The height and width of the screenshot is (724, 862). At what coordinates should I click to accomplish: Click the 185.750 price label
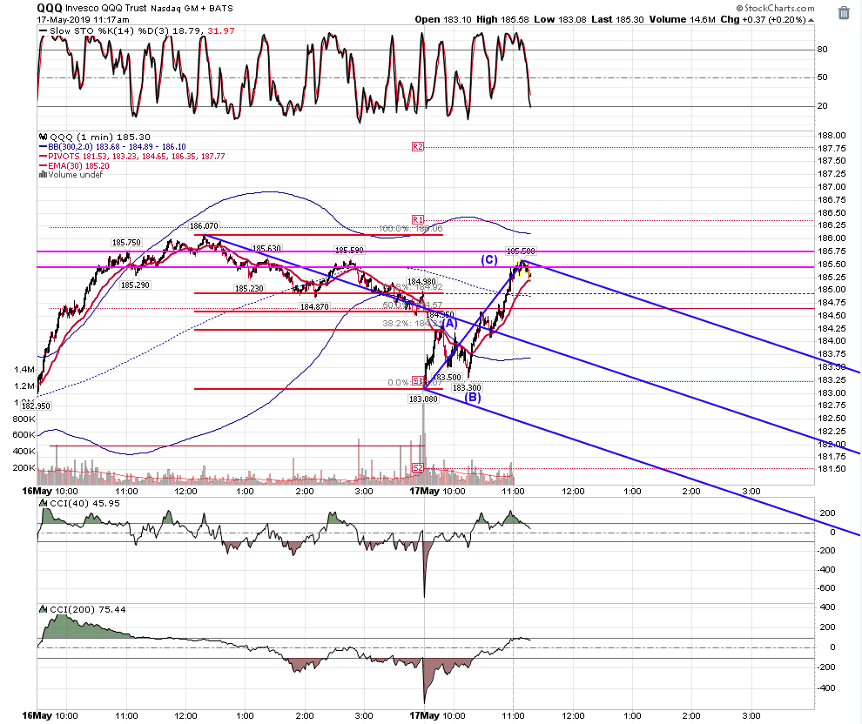pos(126,242)
